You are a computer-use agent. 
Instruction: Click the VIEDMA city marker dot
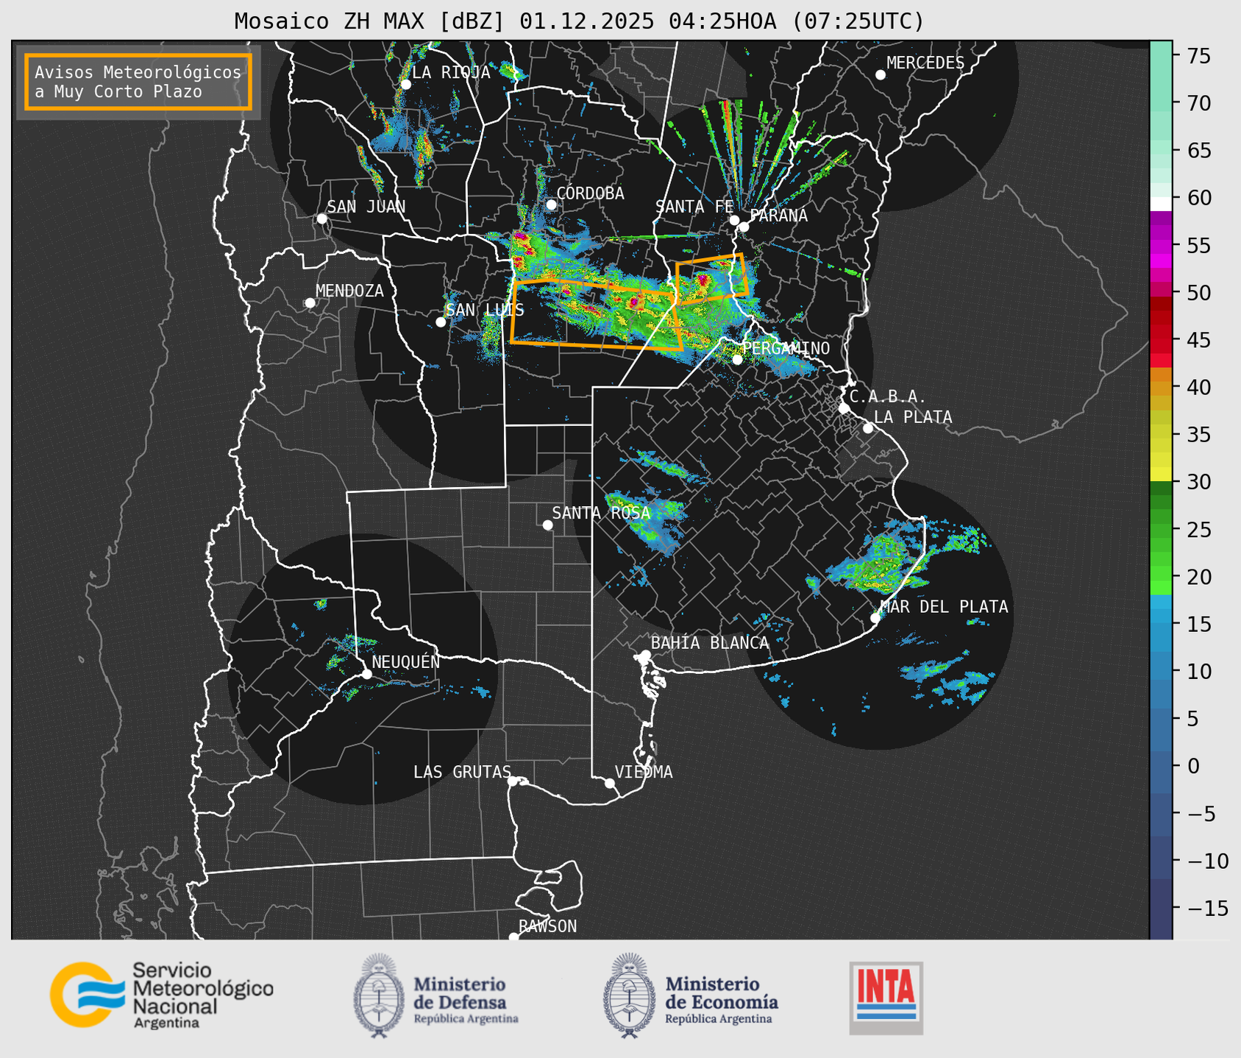[610, 783]
